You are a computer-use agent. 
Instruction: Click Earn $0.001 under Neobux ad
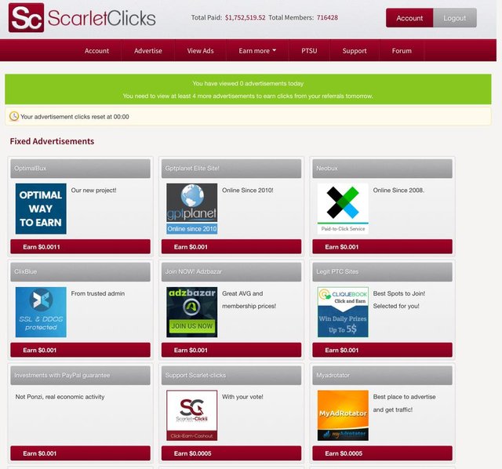point(382,247)
